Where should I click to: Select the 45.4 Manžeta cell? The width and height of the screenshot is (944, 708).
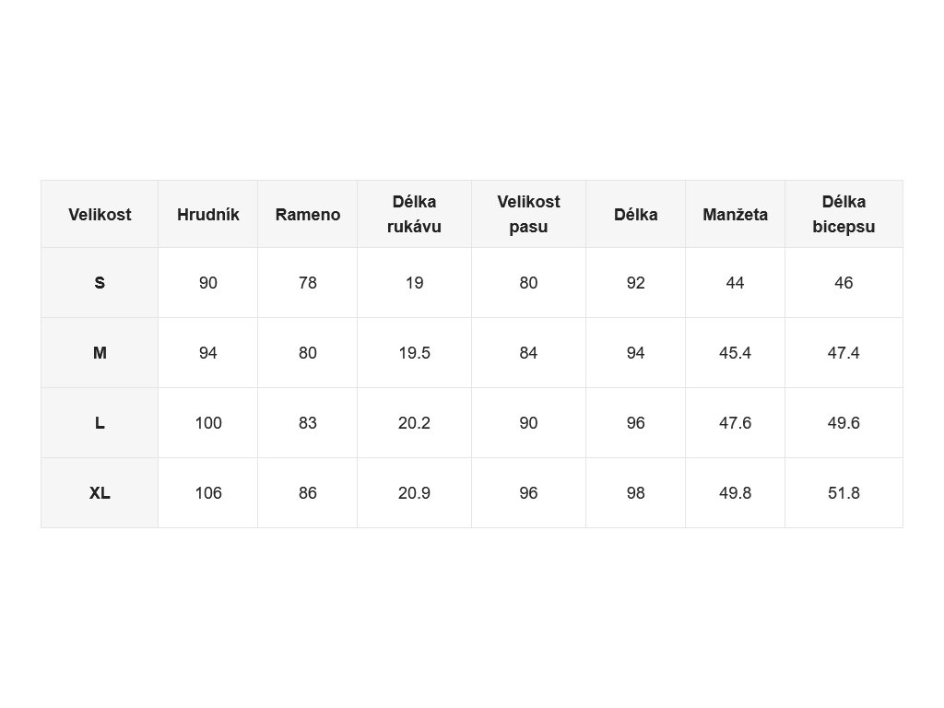(x=735, y=353)
